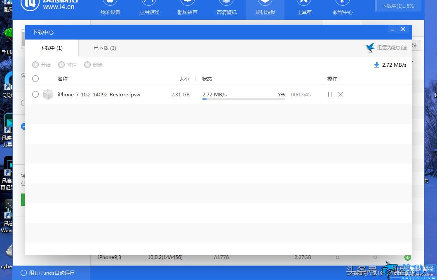
Task: Click the green download icon in iPhone9,3 row
Action: 407,257
